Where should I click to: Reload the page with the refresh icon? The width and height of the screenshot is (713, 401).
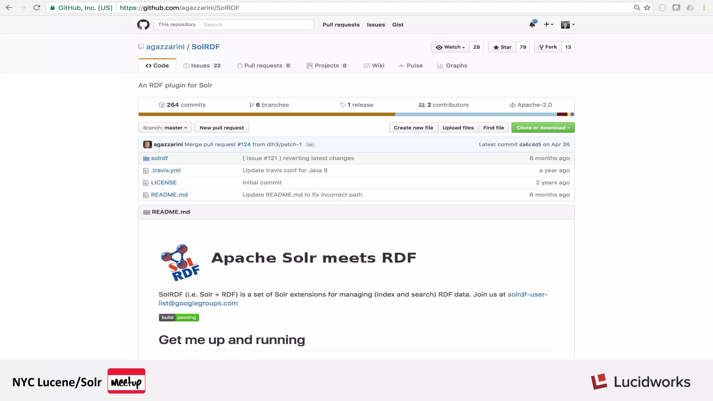point(37,8)
